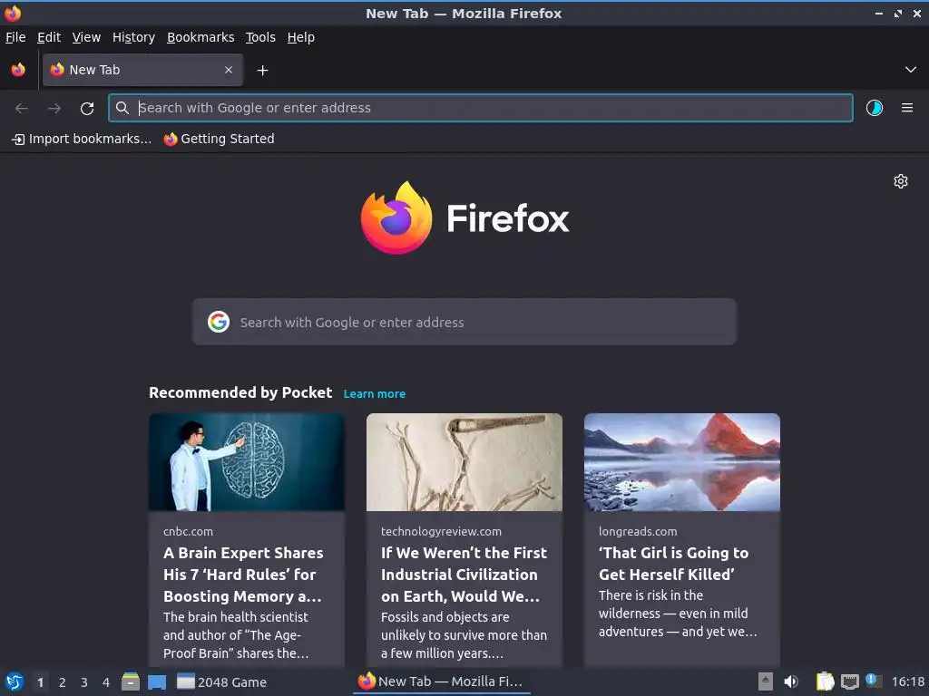Click 'Fossils and objects' description text
The height and width of the screenshot is (696, 929).
(464, 635)
